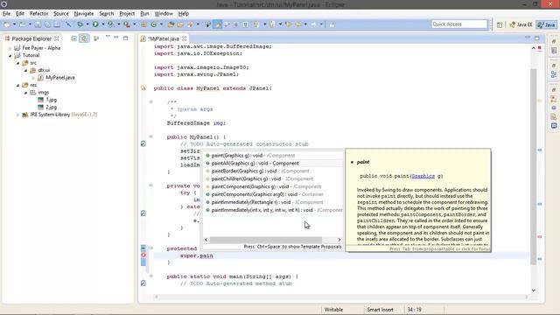Collapse the src folder node
The image size is (560, 315).
pyautogui.click(x=17, y=63)
